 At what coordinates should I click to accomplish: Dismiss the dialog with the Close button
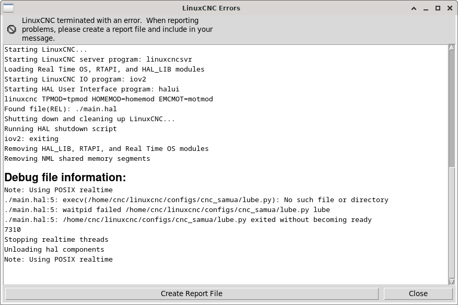point(418,294)
